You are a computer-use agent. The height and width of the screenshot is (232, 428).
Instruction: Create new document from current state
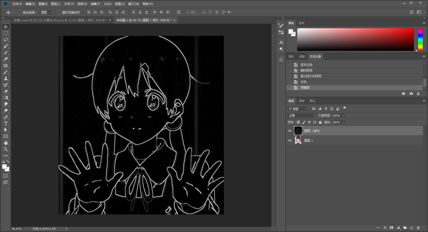403,94
